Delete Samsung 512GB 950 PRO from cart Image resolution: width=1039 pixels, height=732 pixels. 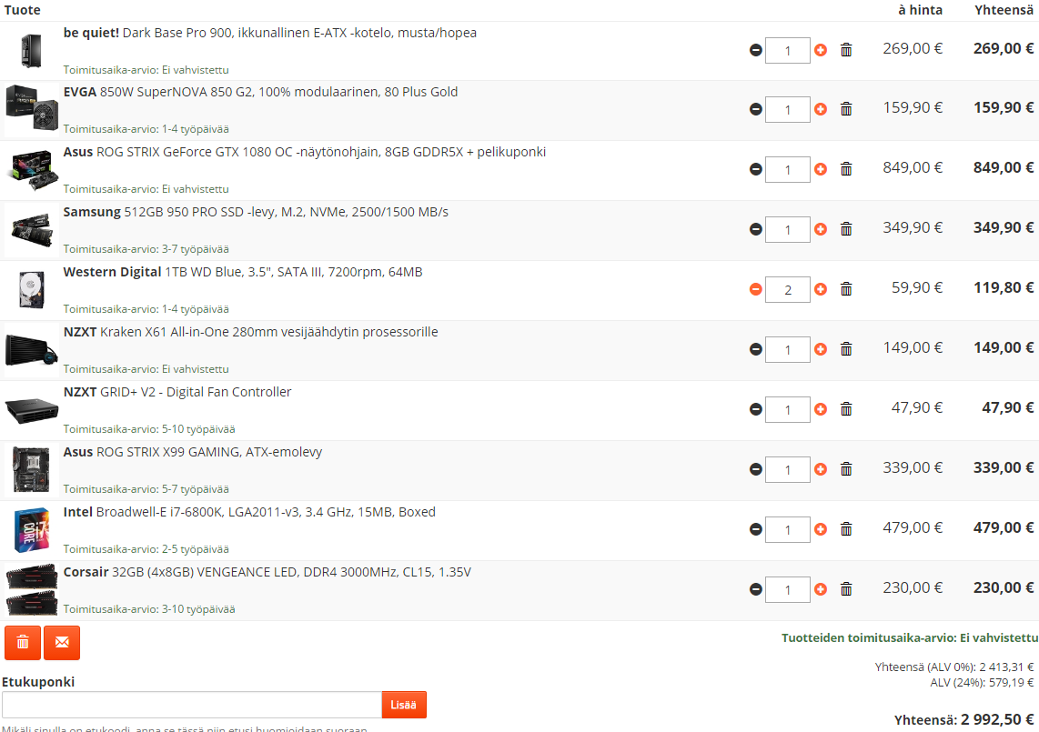click(x=846, y=229)
